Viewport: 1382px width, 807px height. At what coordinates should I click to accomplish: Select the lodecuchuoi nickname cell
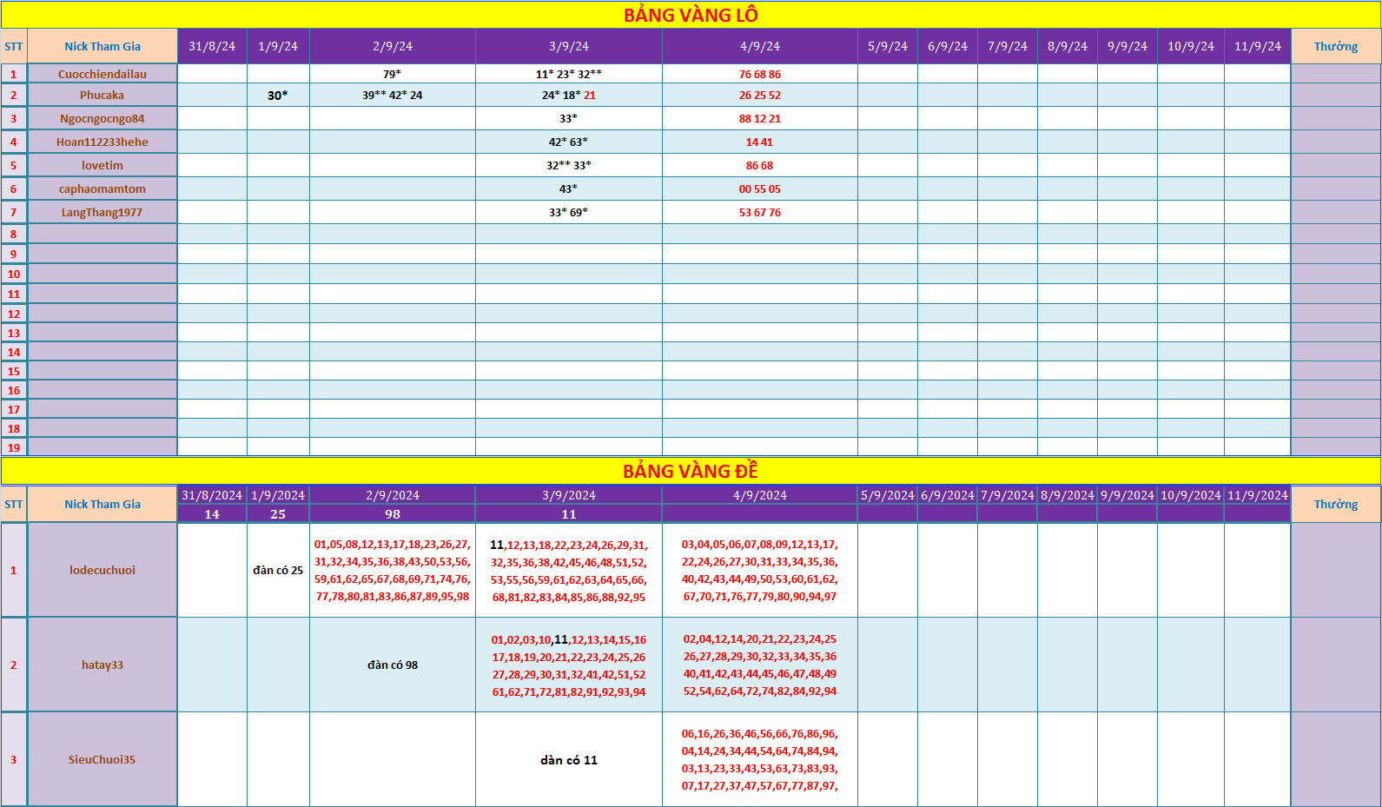(102, 570)
